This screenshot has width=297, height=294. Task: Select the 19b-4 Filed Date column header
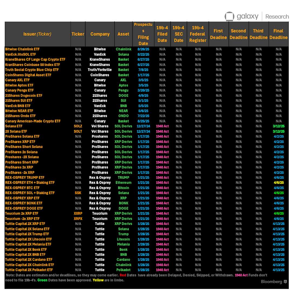[x=161, y=34]
